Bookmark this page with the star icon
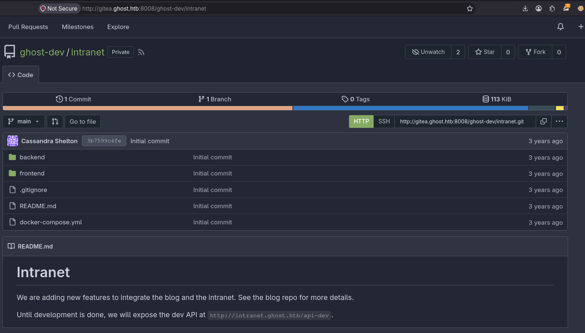Viewport: 585px width, 333px height. tap(470, 8)
